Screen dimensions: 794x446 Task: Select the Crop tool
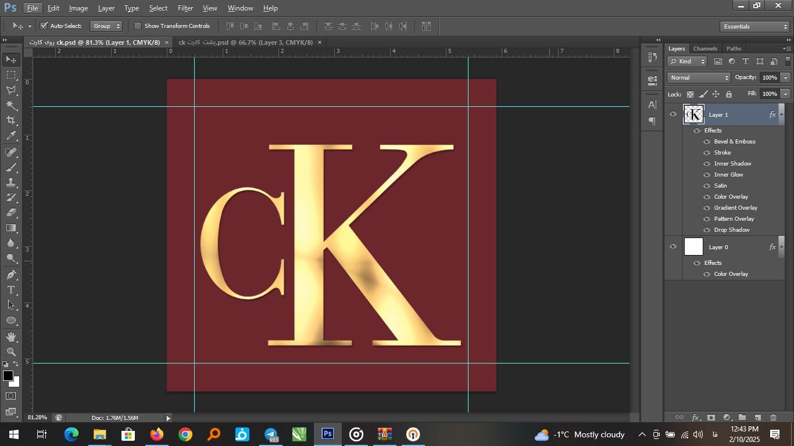point(11,120)
